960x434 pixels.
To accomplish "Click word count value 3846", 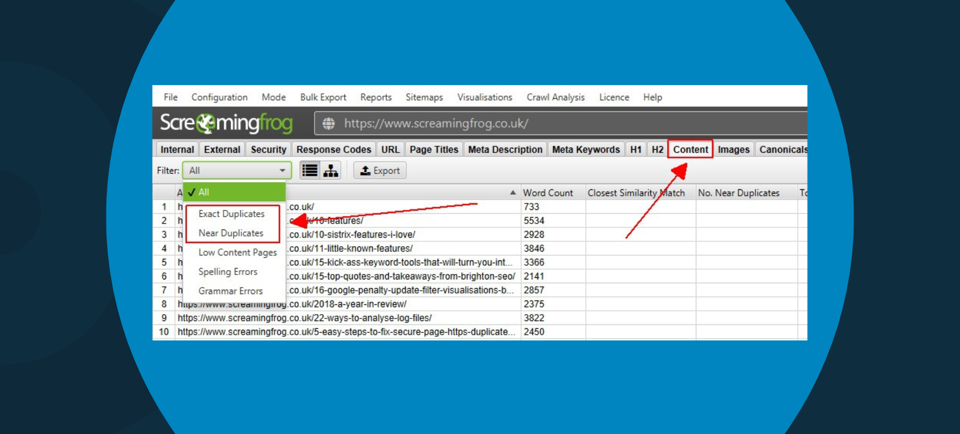I will (x=534, y=248).
